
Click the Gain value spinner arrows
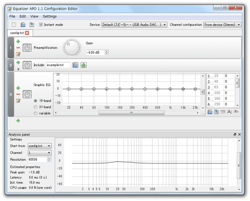[107, 52]
